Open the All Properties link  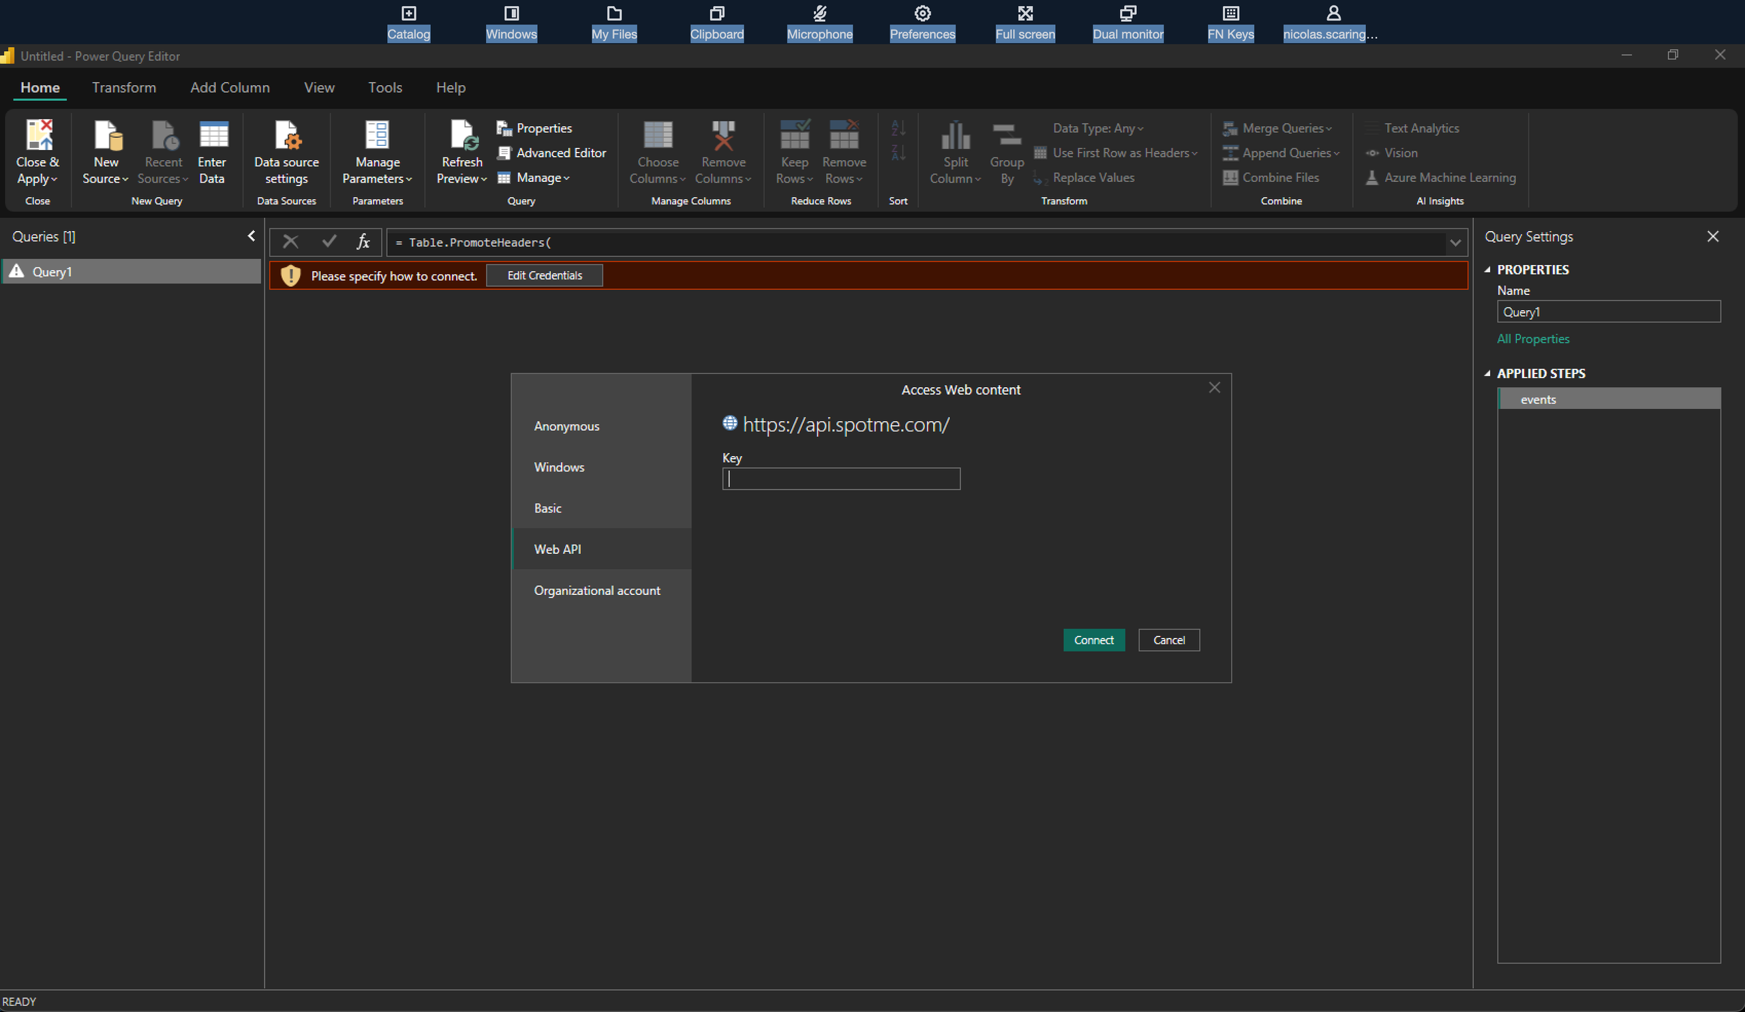coord(1533,339)
